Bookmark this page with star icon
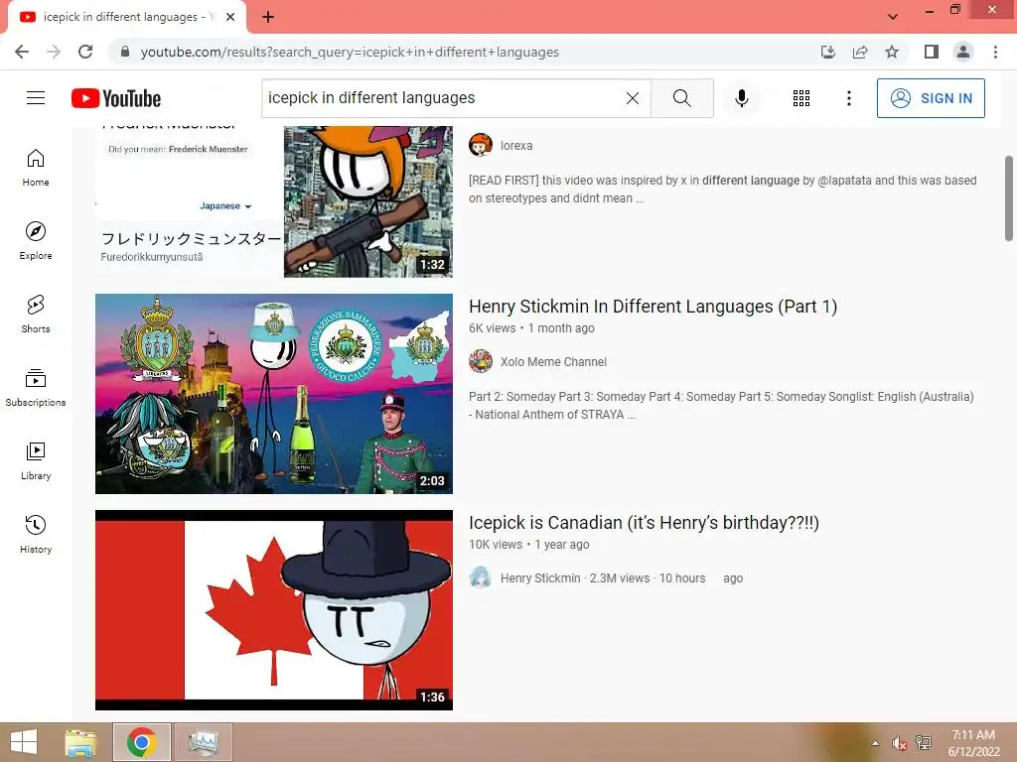Image resolution: width=1017 pixels, height=762 pixels. pos(892,52)
